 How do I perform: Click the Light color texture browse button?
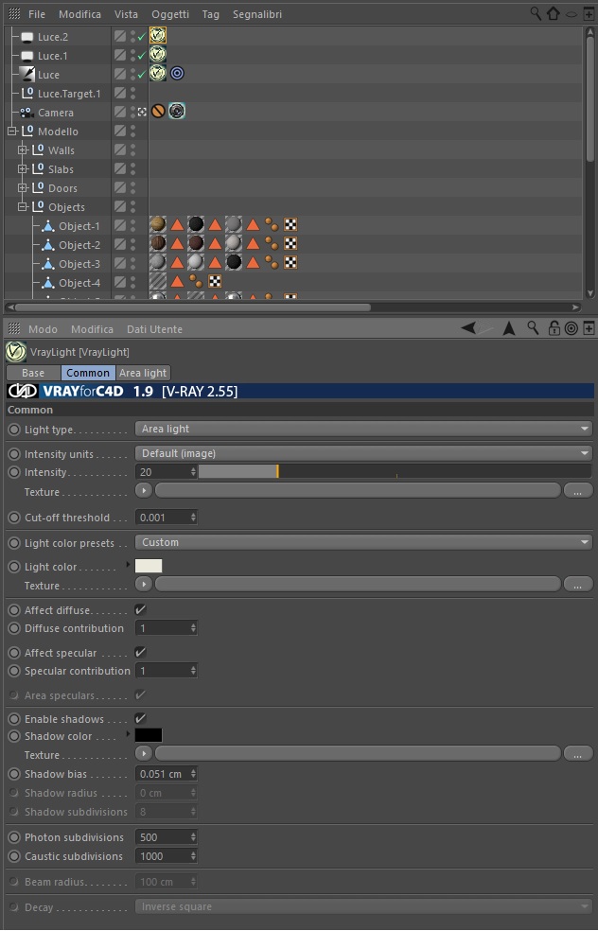(x=578, y=585)
